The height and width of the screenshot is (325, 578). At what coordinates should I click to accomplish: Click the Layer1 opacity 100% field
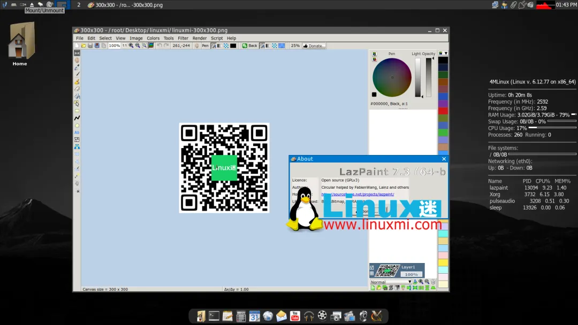click(411, 275)
